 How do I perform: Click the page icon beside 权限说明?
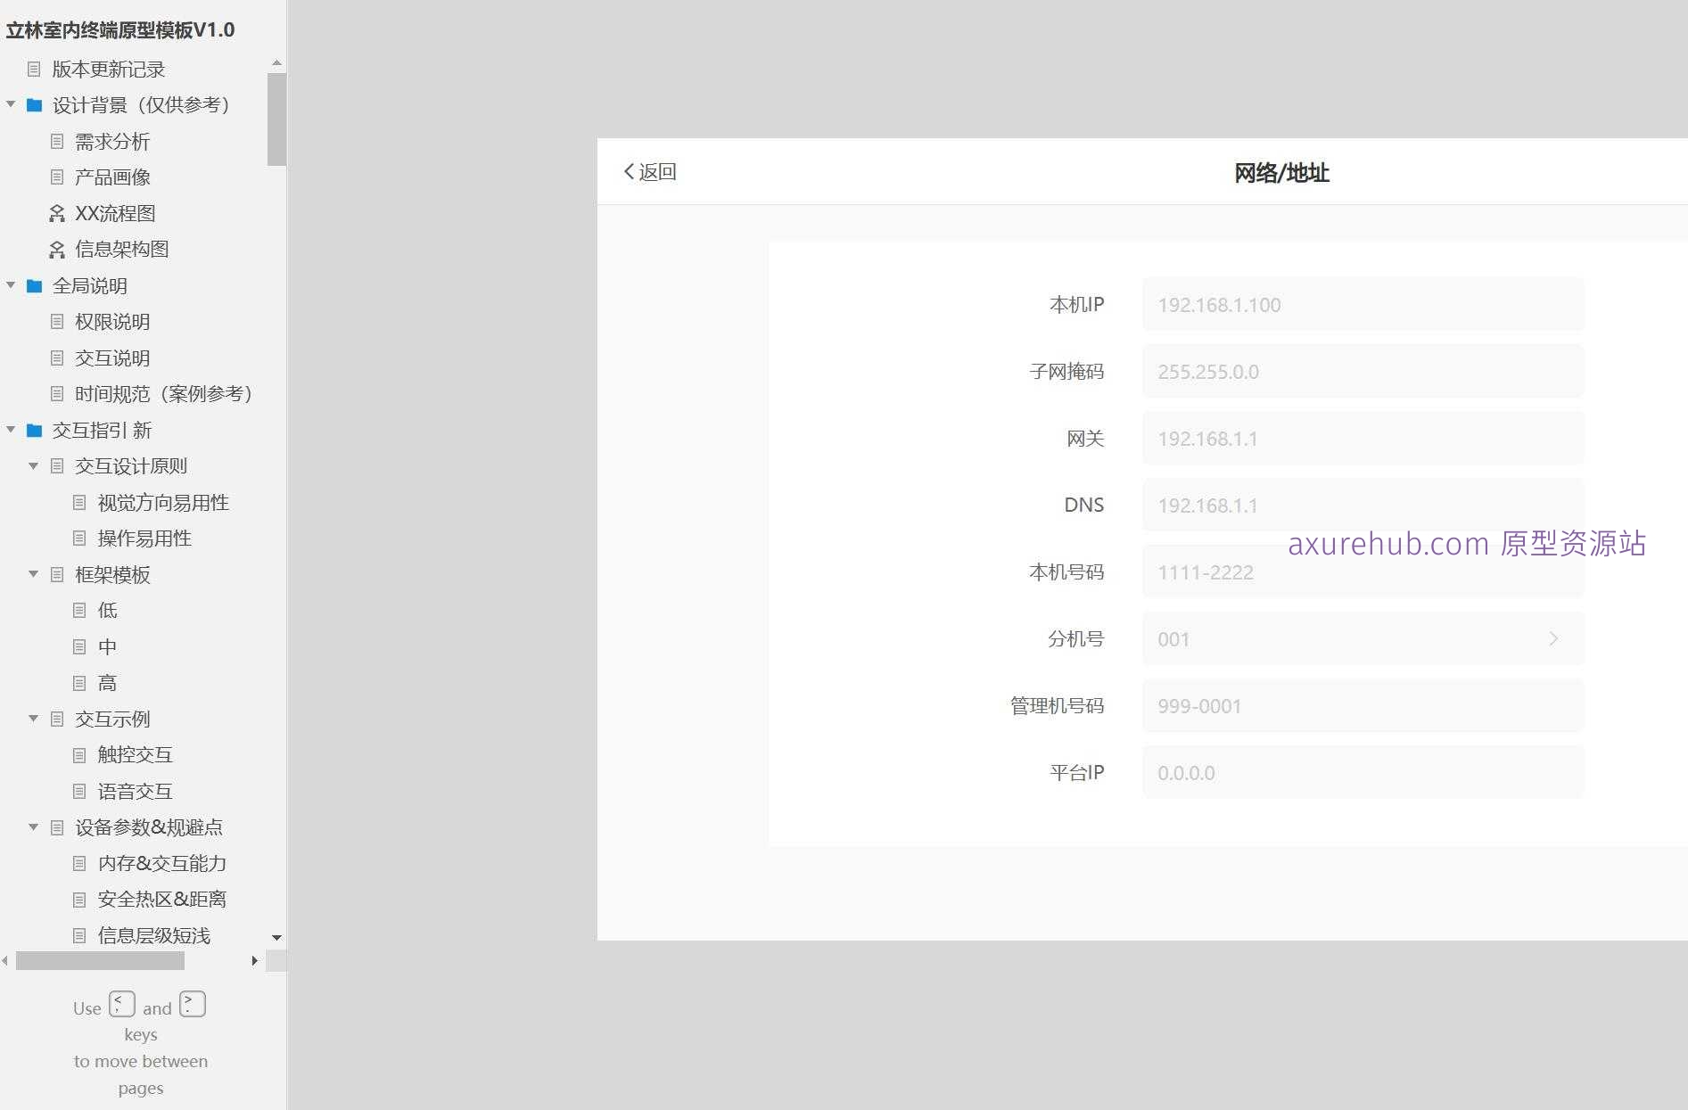point(57,321)
